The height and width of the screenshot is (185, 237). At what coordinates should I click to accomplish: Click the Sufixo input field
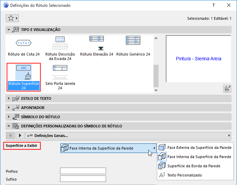pyautogui.click(x=83, y=179)
